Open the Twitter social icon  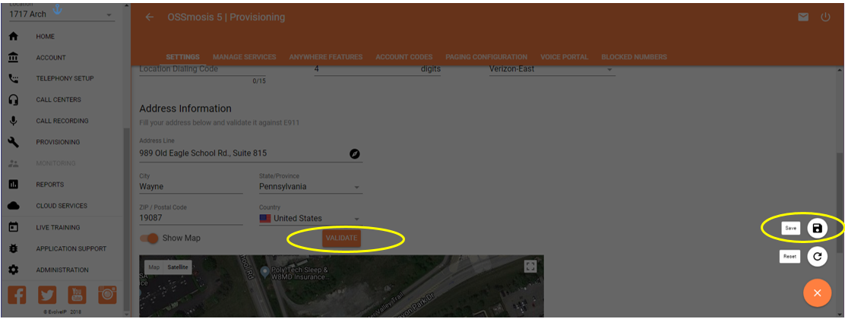click(x=47, y=295)
